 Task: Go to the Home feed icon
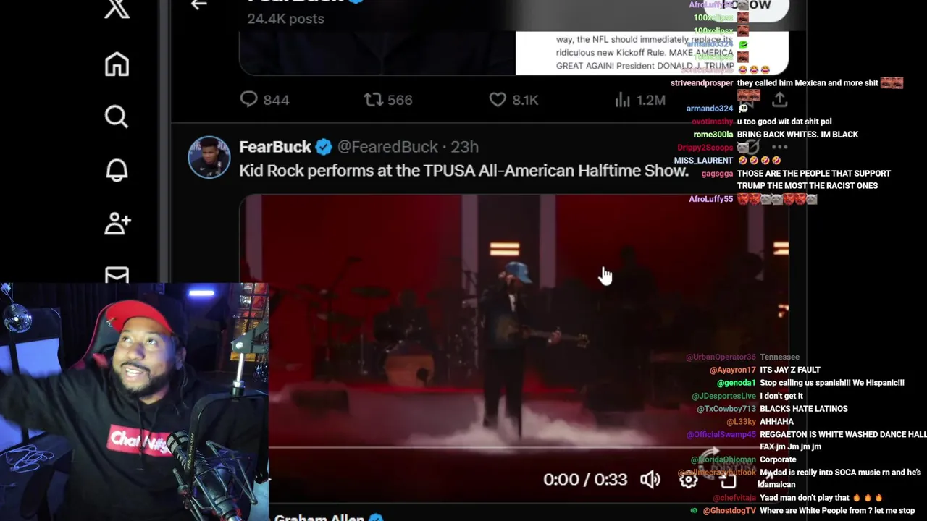[x=117, y=64]
